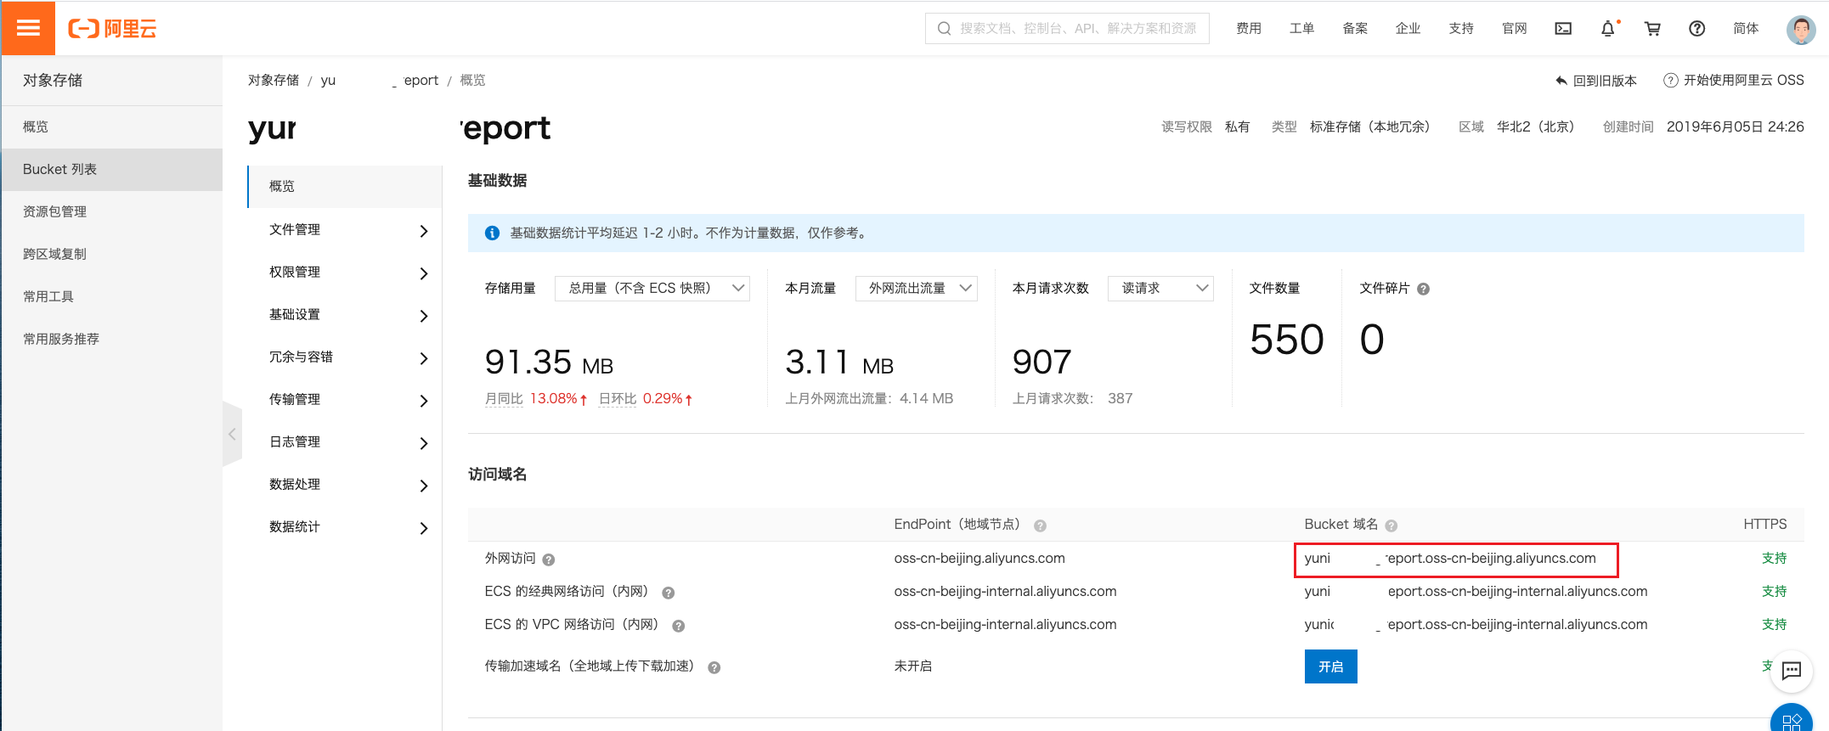Click the help question mark in header
The width and height of the screenshot is (1829, 731).
click(x=1696, y=29)
